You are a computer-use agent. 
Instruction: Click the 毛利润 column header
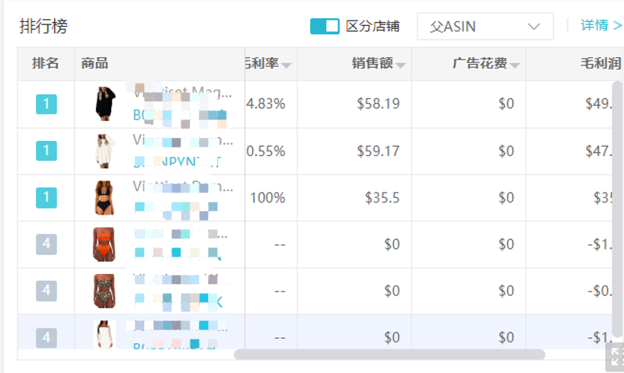(x=601, y=63)
